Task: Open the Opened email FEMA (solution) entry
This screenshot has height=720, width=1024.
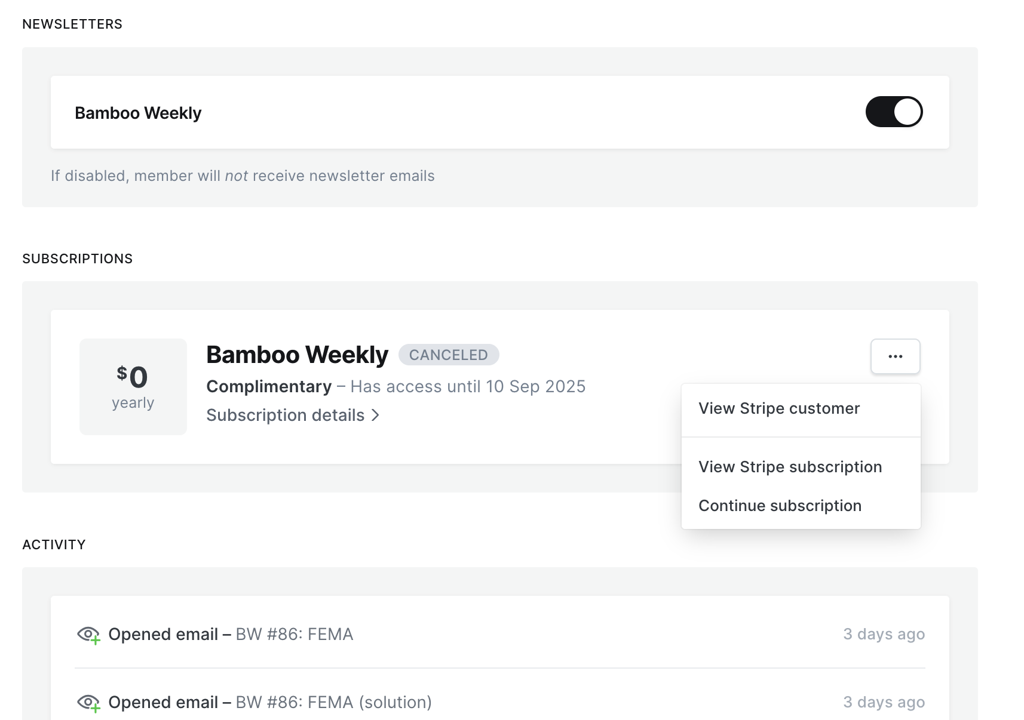Action: [x=270, y=702]
